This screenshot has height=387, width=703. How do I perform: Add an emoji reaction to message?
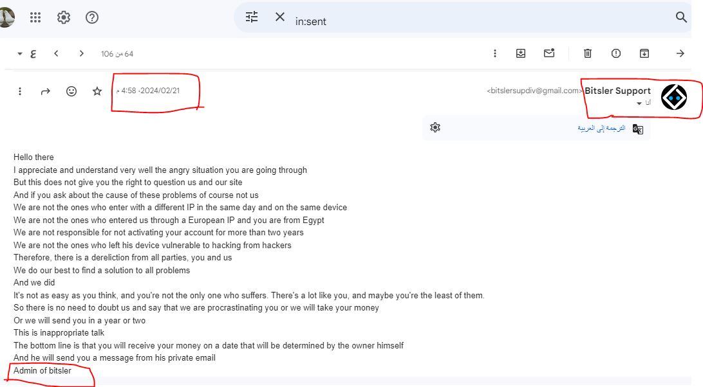[71, 91]
